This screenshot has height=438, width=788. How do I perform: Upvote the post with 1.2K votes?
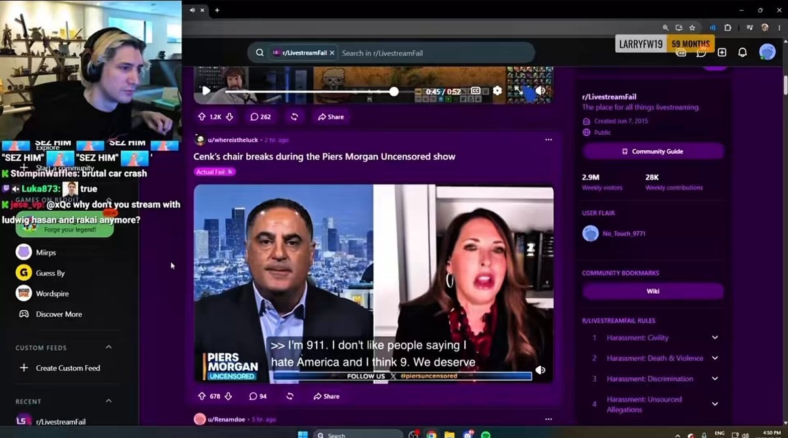pyautogui.click(x=202, y=117)
